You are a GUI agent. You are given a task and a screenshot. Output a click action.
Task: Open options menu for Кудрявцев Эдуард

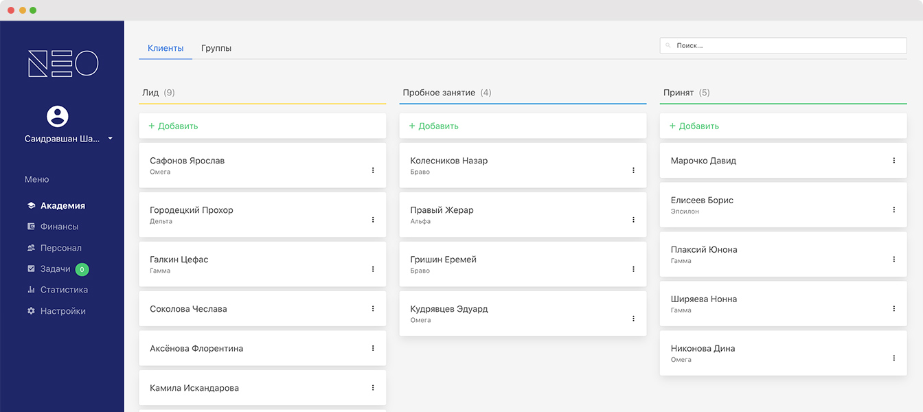tap(633, 319)
